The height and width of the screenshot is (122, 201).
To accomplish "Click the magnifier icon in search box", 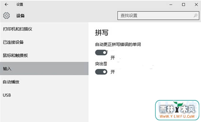I will pyautogui.click(x=195, y=16).
